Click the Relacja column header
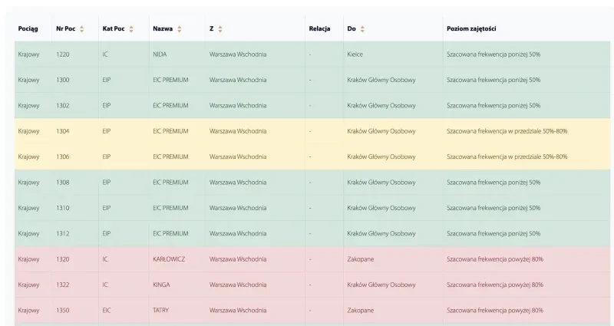The width and height of the screenshot is (614, 326). pos(319,28)
